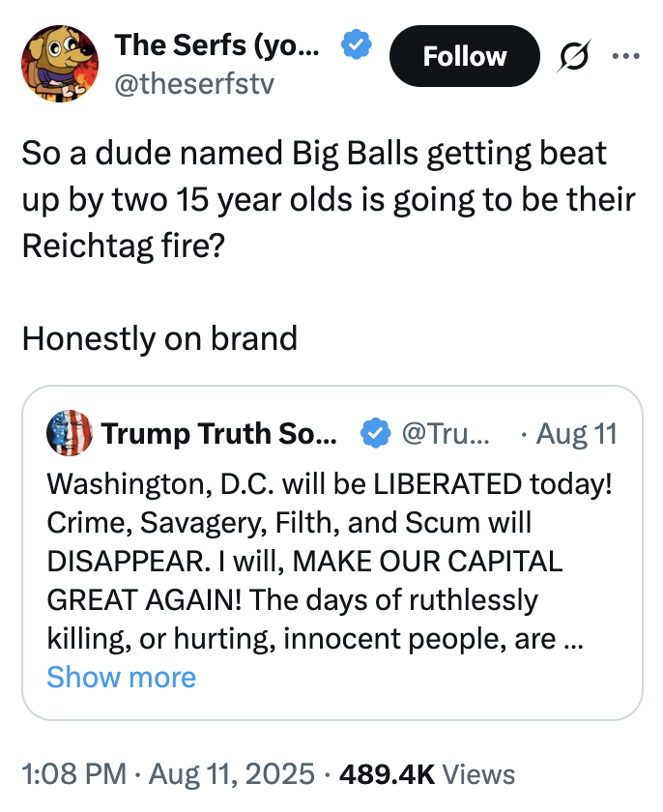The height and width of the screenshot is (812, 663).
Task: Expand the truncated quoted tweet text
Action: pos(122,677)
